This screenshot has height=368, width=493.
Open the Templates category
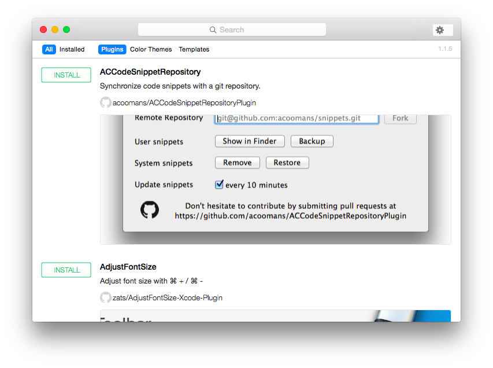coord(194,49)
